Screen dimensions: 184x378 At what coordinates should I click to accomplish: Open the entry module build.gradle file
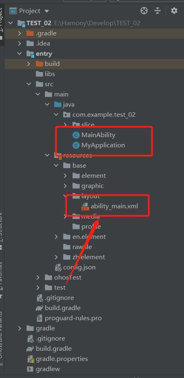tap(58, 308)
